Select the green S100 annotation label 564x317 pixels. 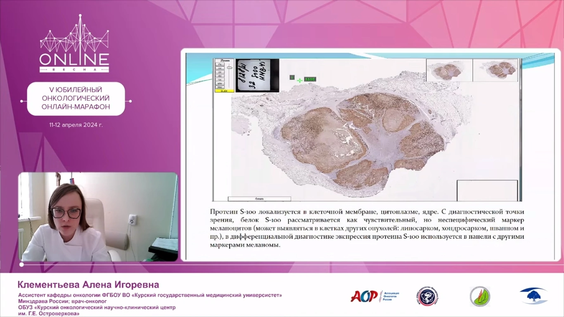310,79
